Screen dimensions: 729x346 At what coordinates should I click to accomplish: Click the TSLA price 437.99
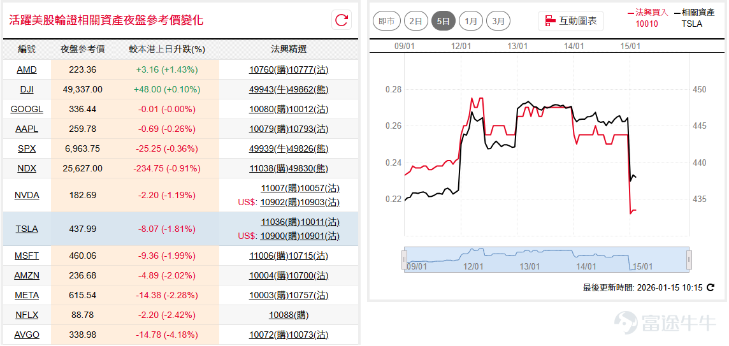click(x=83, y=229)
